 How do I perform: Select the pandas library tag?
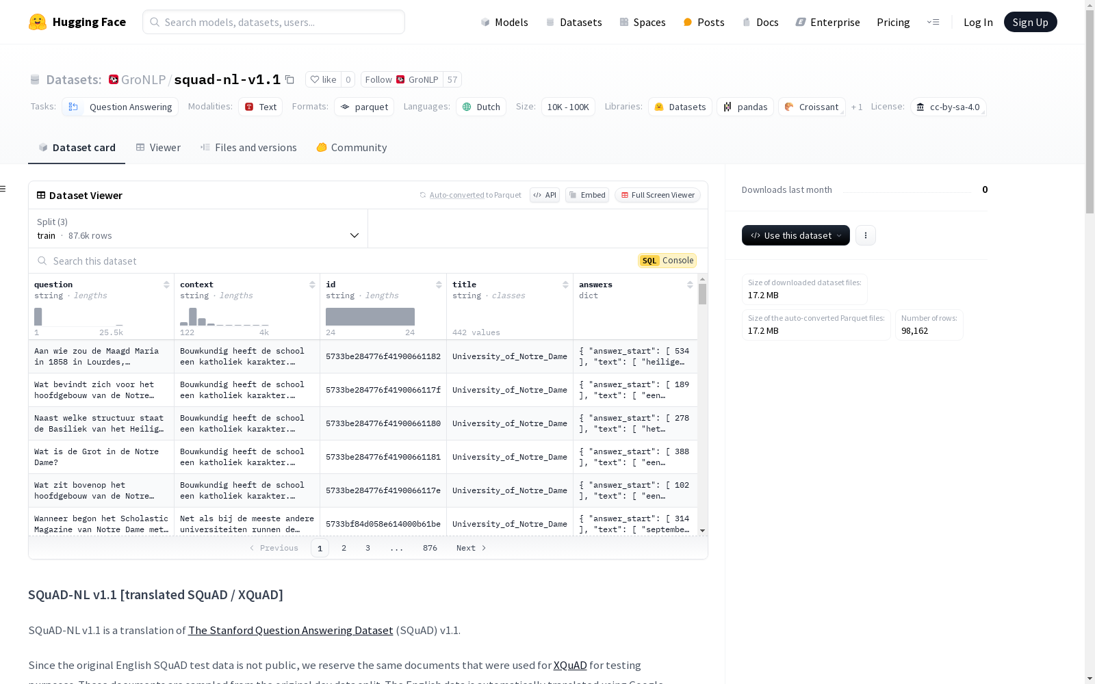click(745, 107)
